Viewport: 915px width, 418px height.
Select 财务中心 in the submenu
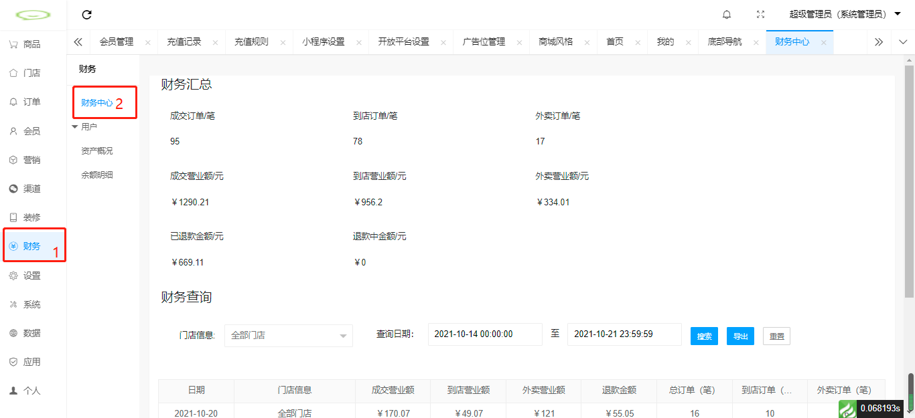(97, 103)
